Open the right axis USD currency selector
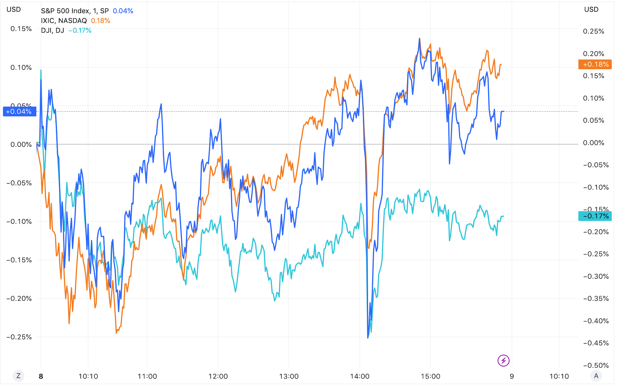Screen dimensions: 617x389 (591, 9)
